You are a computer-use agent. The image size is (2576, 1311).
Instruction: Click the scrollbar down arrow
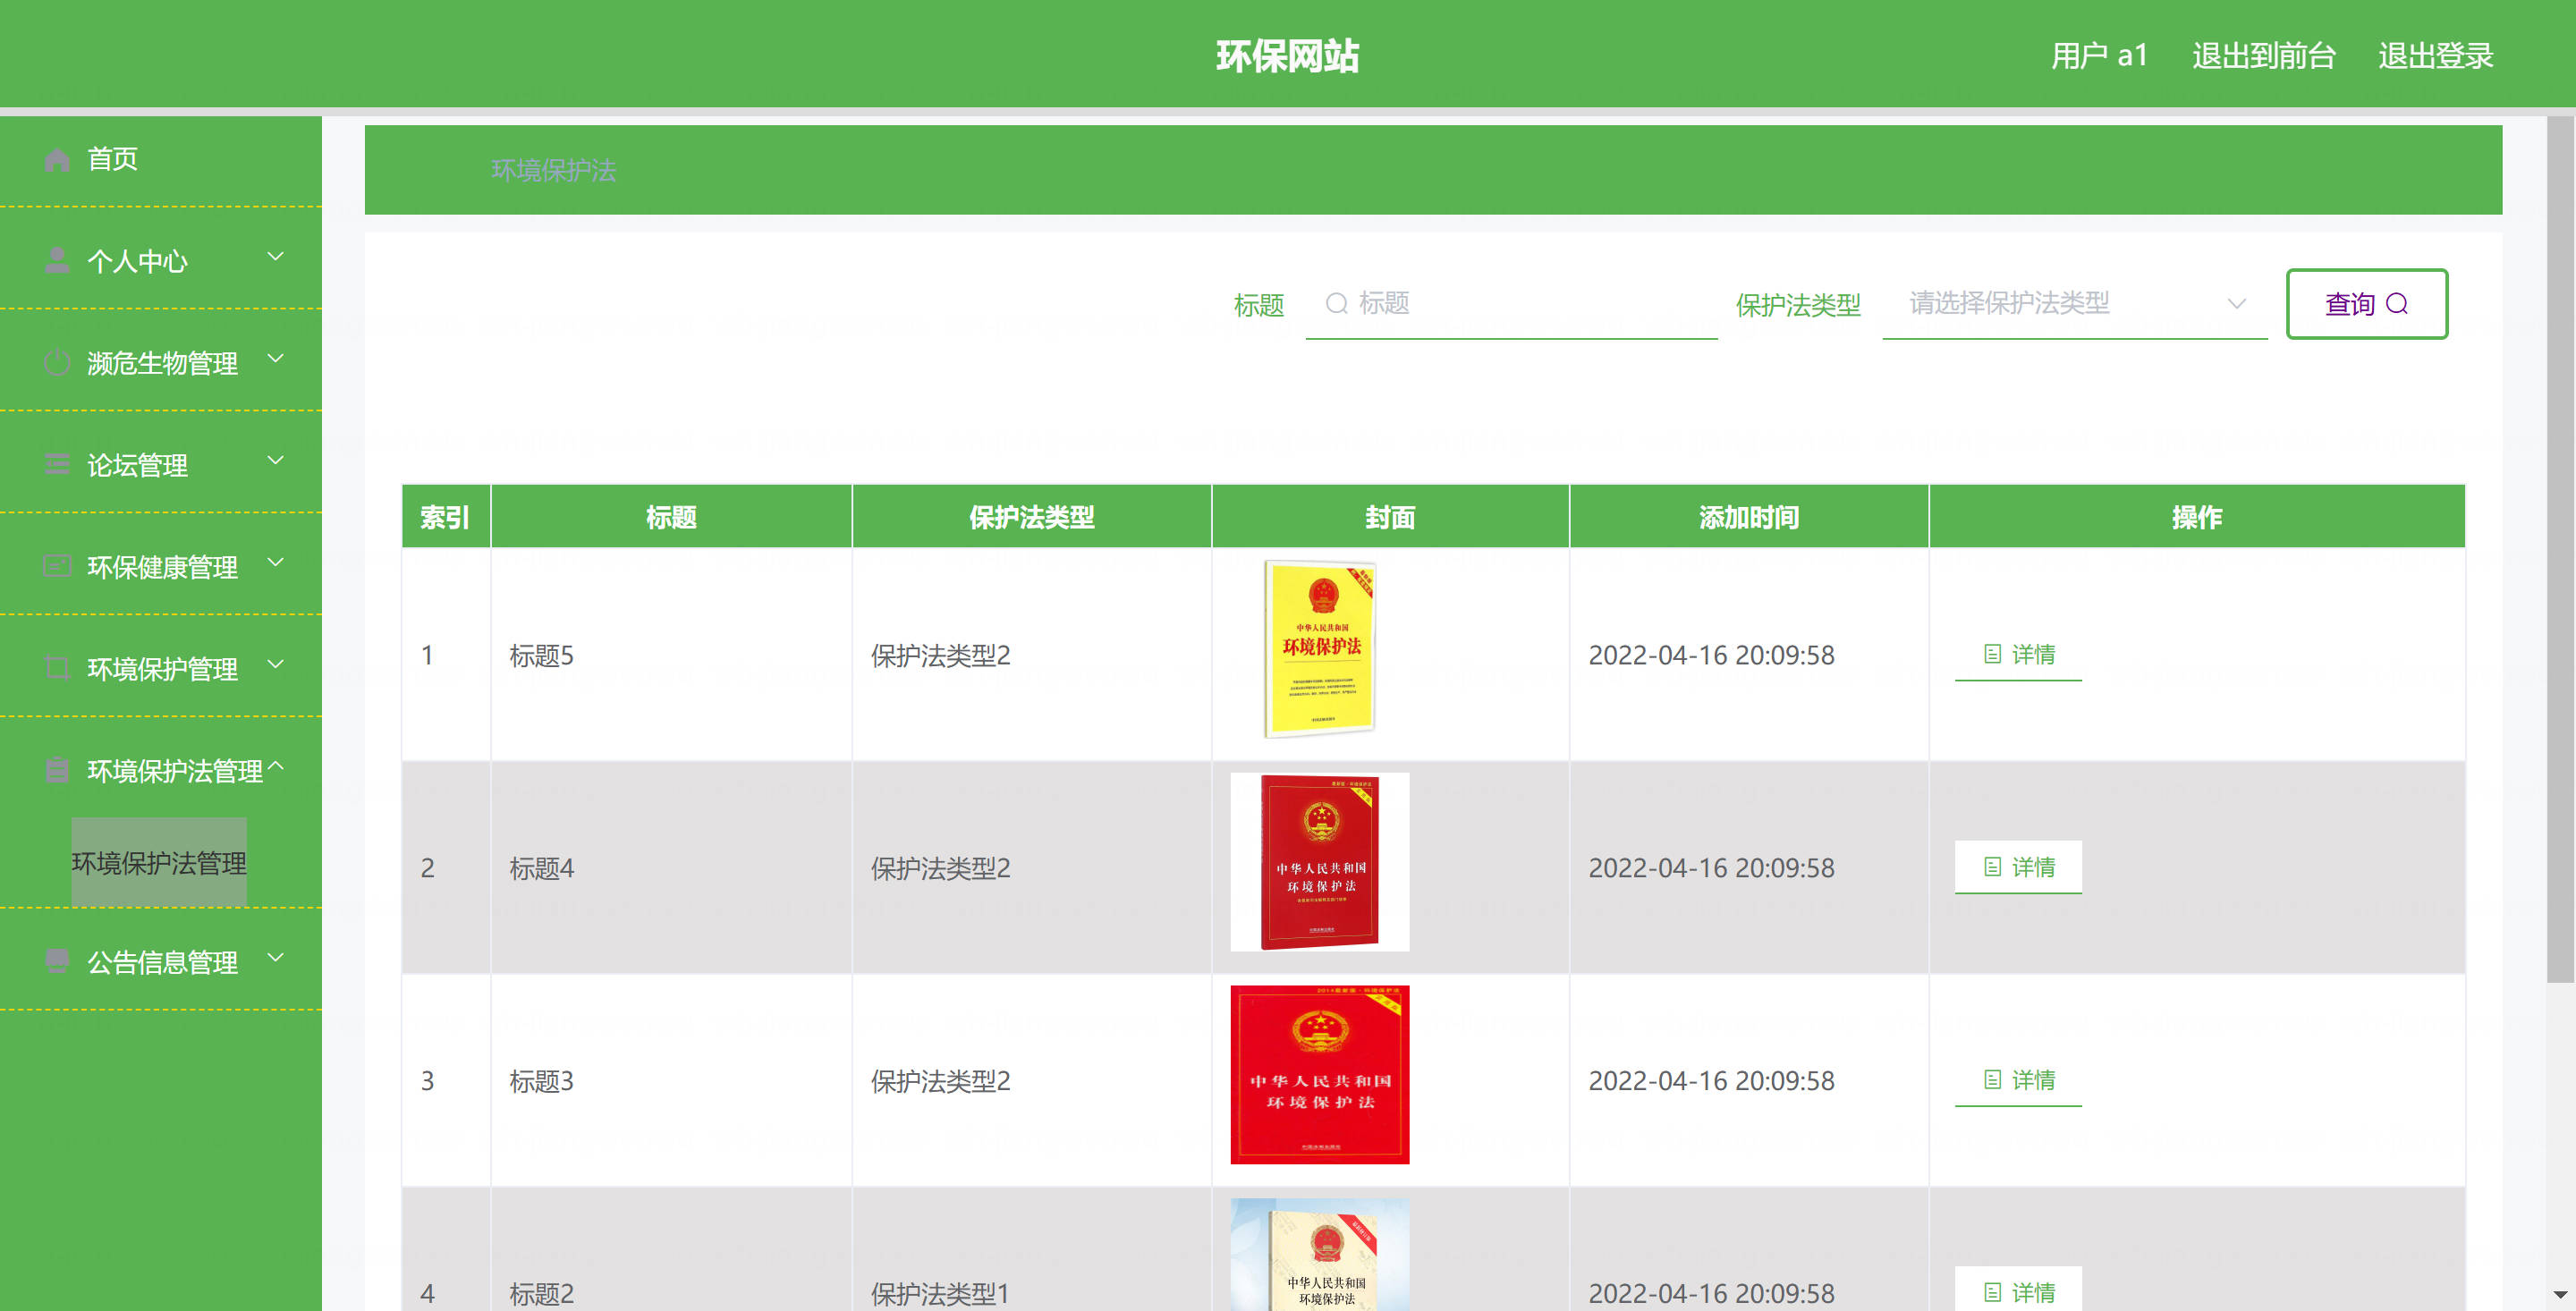(2560, 1294)
